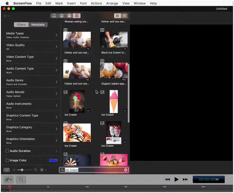234x193 pixels.
Task: Open the blue Image Color swatch
Action: pyautogui.click(x=53, y=161)
